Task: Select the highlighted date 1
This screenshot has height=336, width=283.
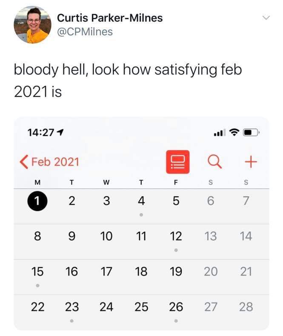Action: click(37, 201)
